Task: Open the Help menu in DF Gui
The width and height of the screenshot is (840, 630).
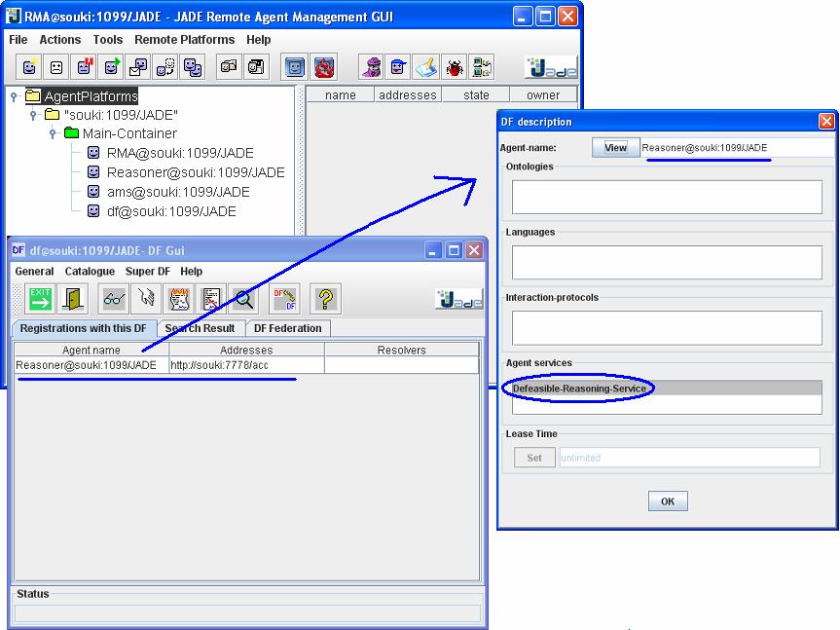Action: [x=191, y=271]
